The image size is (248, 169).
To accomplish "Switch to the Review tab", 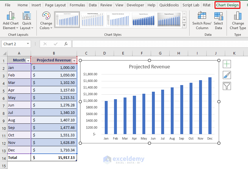I will [106, 5].
